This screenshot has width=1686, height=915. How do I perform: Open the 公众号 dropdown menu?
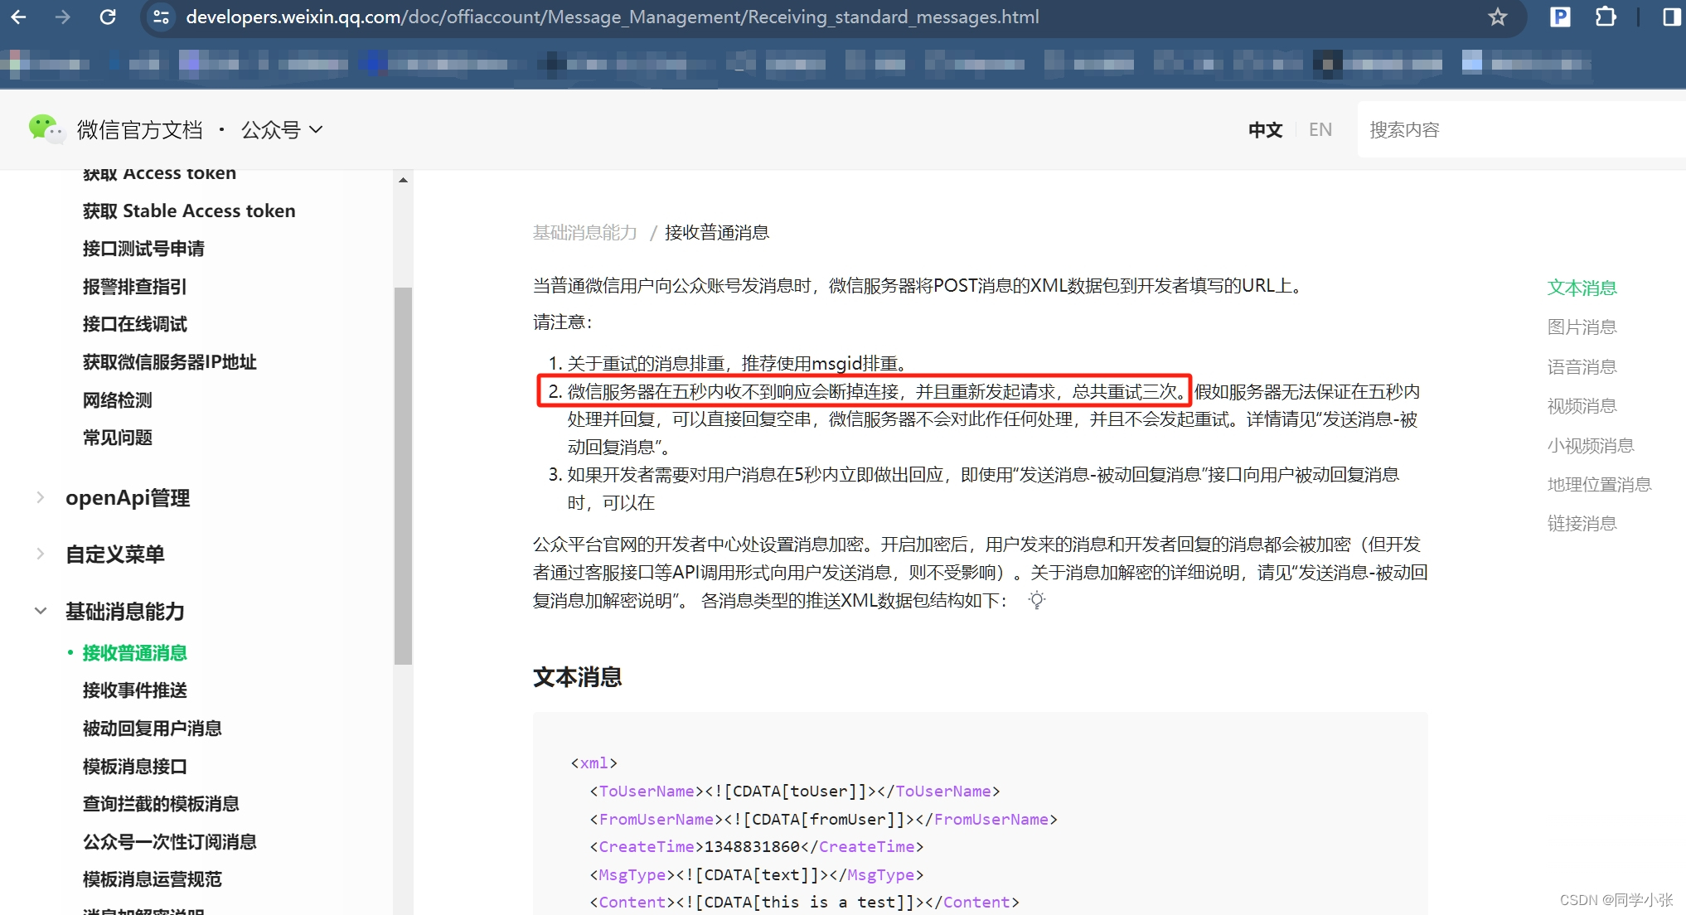tap(282, 129)
